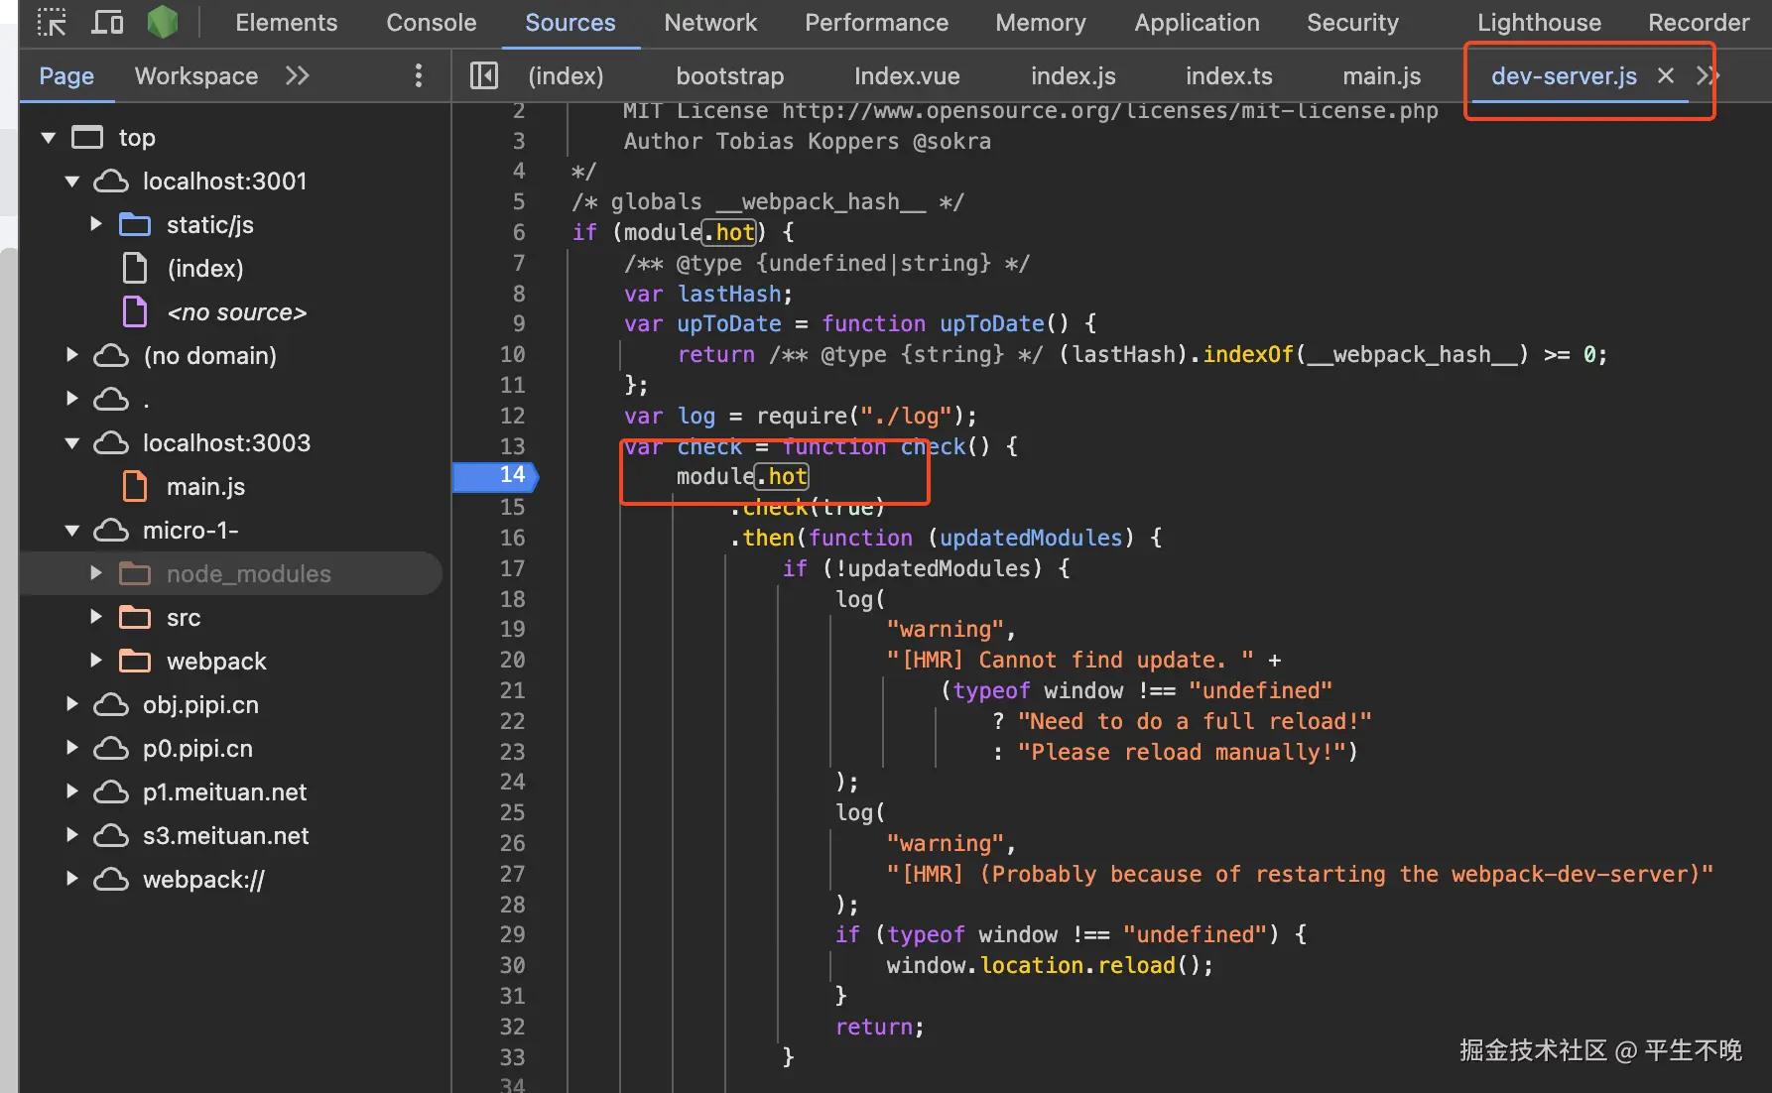Open the Security tab
Viewport: 1772px width, 1093px height.
(x=1353, y=22)
